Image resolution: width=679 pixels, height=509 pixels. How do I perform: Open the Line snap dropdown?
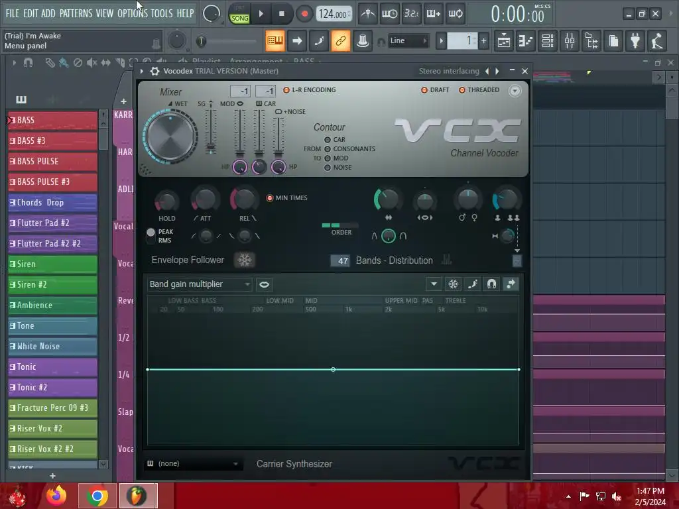(408, 40)
